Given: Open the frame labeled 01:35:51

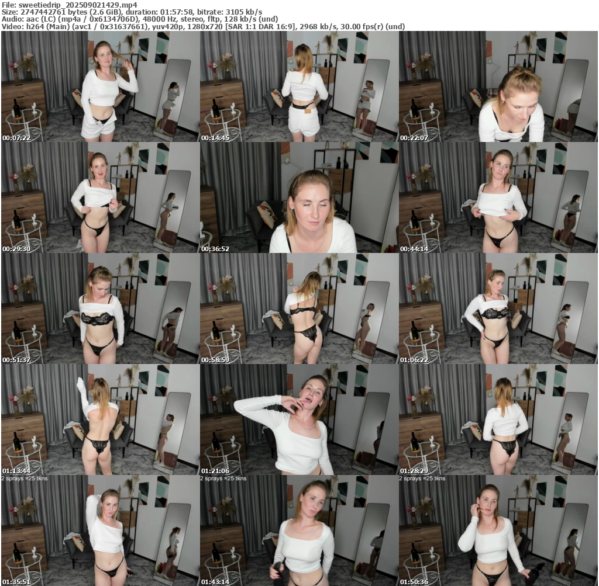Looking at the screenshot, I should (x=100, y=530).
